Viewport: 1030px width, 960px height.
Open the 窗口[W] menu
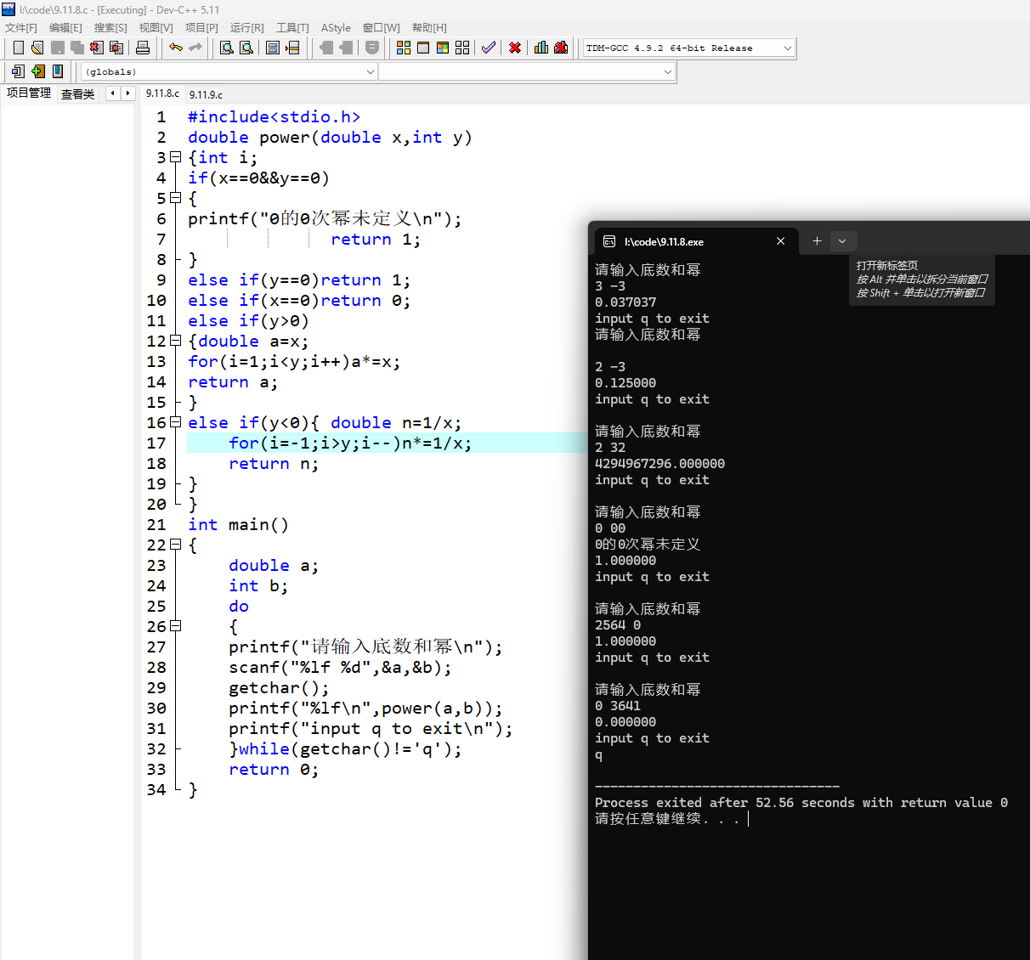click(381, 28)
